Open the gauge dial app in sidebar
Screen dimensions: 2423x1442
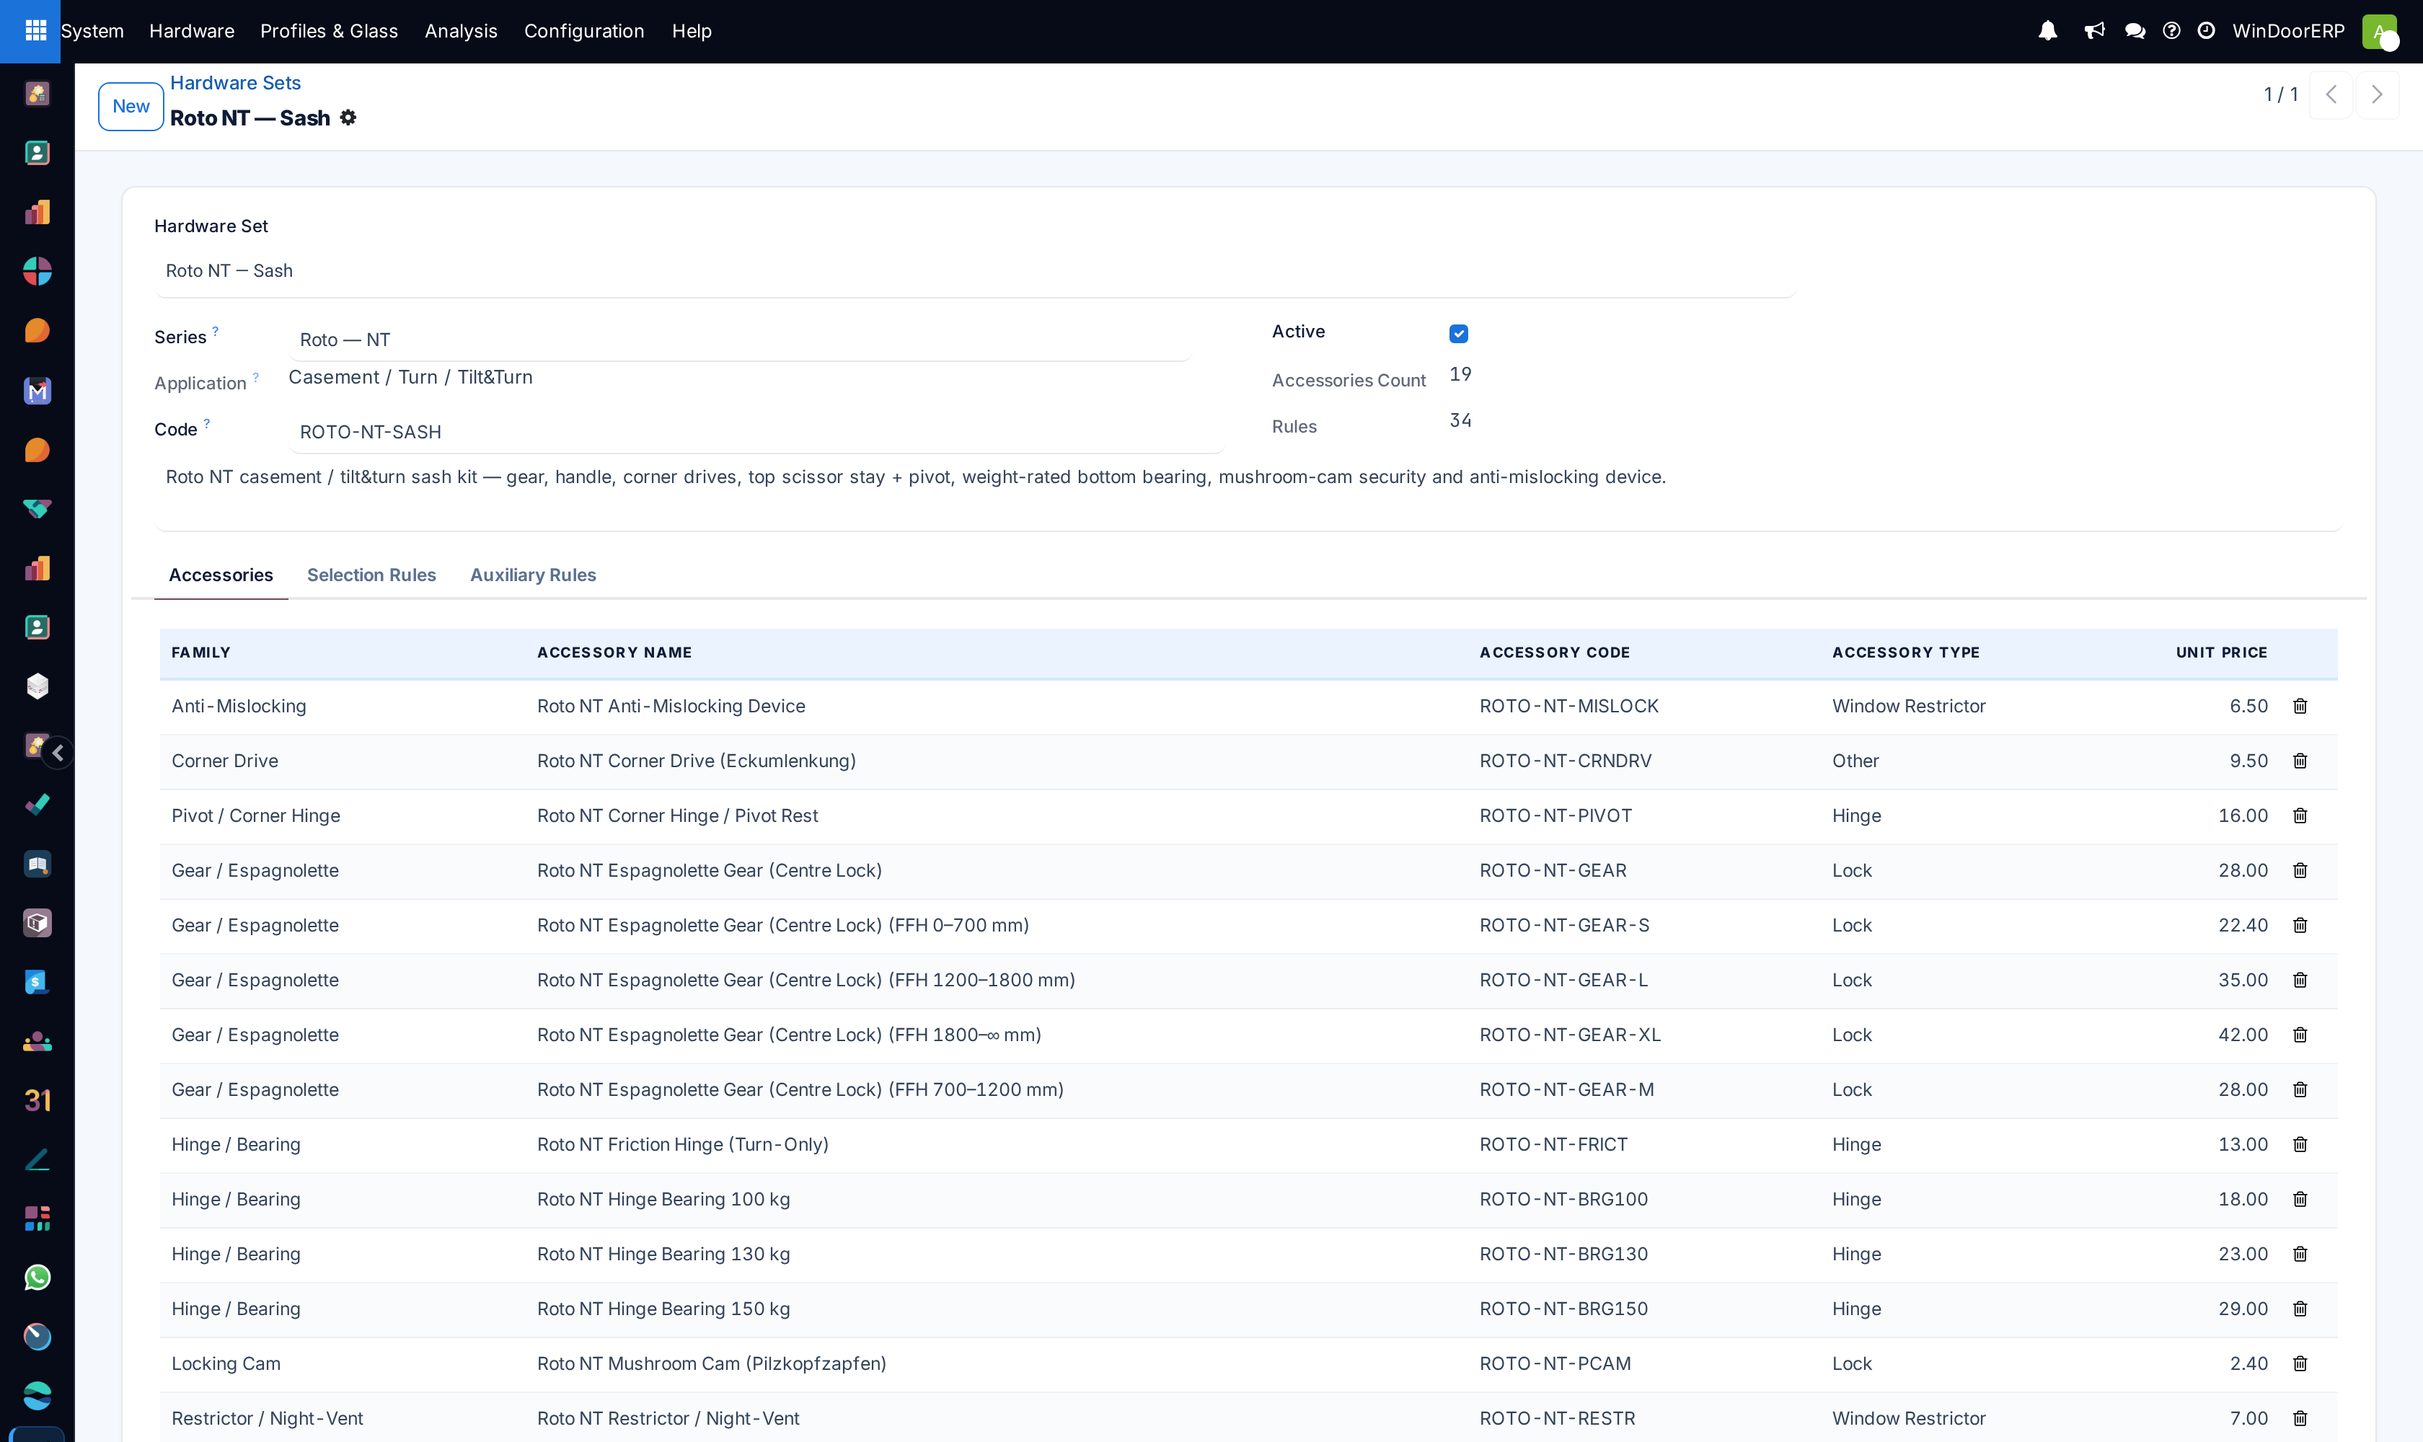(37, 1337)
